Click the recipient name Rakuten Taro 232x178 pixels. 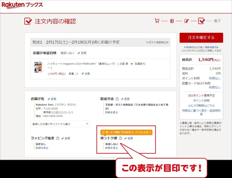(45, 105)
